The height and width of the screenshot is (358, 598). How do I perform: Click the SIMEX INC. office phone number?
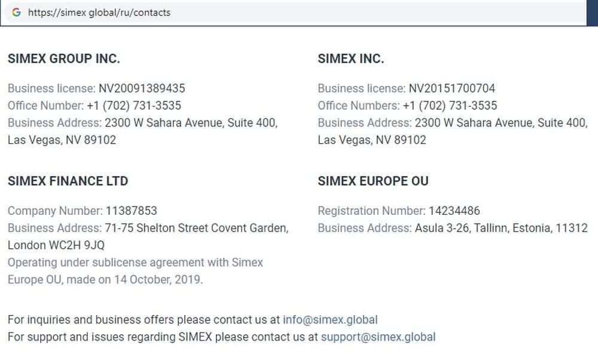tap(450, 106)
